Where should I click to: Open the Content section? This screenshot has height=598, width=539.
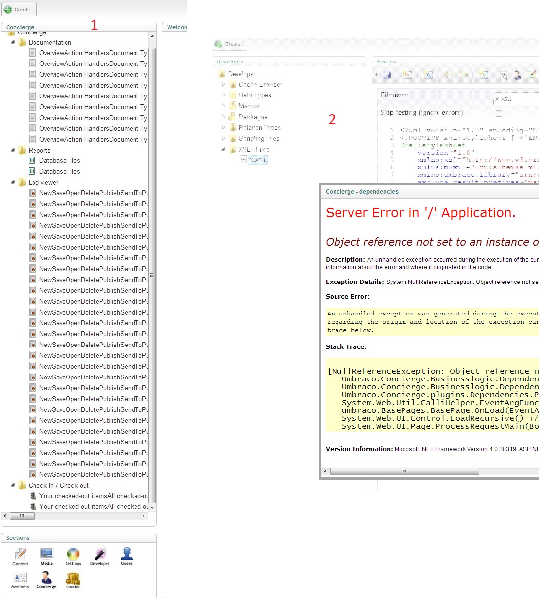[x=20, y=557]
